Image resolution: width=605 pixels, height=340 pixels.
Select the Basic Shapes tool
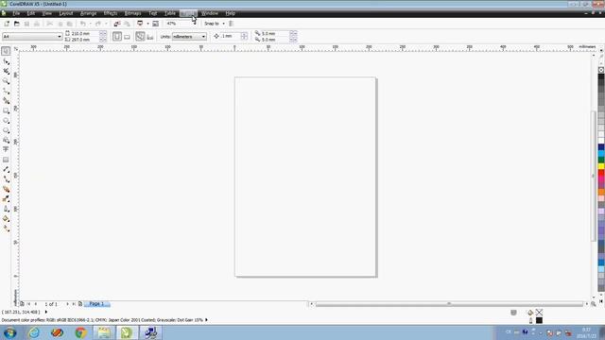(6, 141)
